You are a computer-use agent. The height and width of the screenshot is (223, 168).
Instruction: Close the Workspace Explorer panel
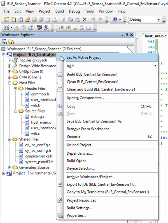pos(131,35)
